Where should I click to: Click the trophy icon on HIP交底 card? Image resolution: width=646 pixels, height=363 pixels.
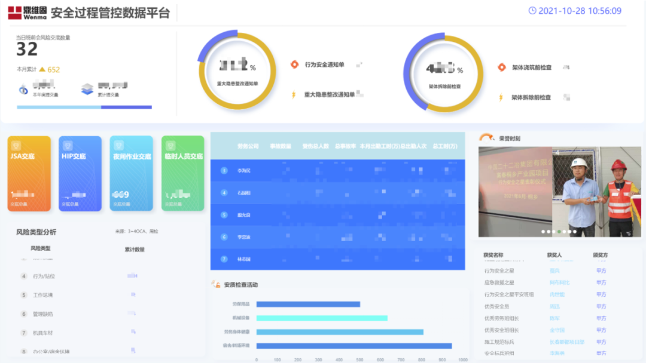[x=68, y=145]
